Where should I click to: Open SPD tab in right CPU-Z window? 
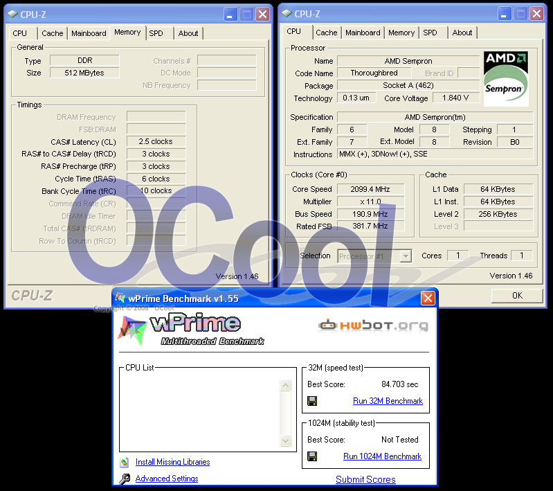pyautogui.click(x=430, y=33)
